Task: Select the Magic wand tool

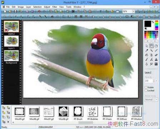Action: tap(151, 50)
